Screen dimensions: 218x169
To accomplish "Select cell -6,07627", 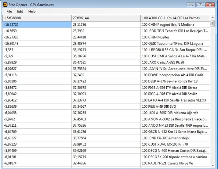I will [37, 69].
